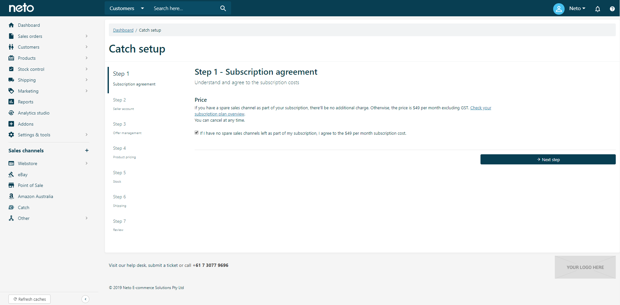Click the Next step button
The height and width of the screenshot is (305, 620).
pyautogui.click(x=548, y=160)
